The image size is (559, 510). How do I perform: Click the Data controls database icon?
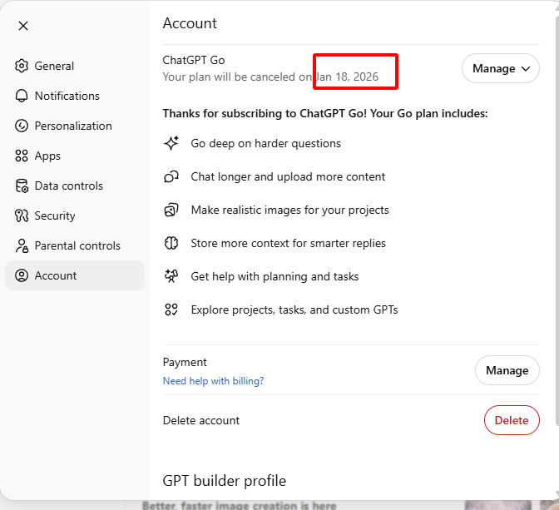pos(22,186)
